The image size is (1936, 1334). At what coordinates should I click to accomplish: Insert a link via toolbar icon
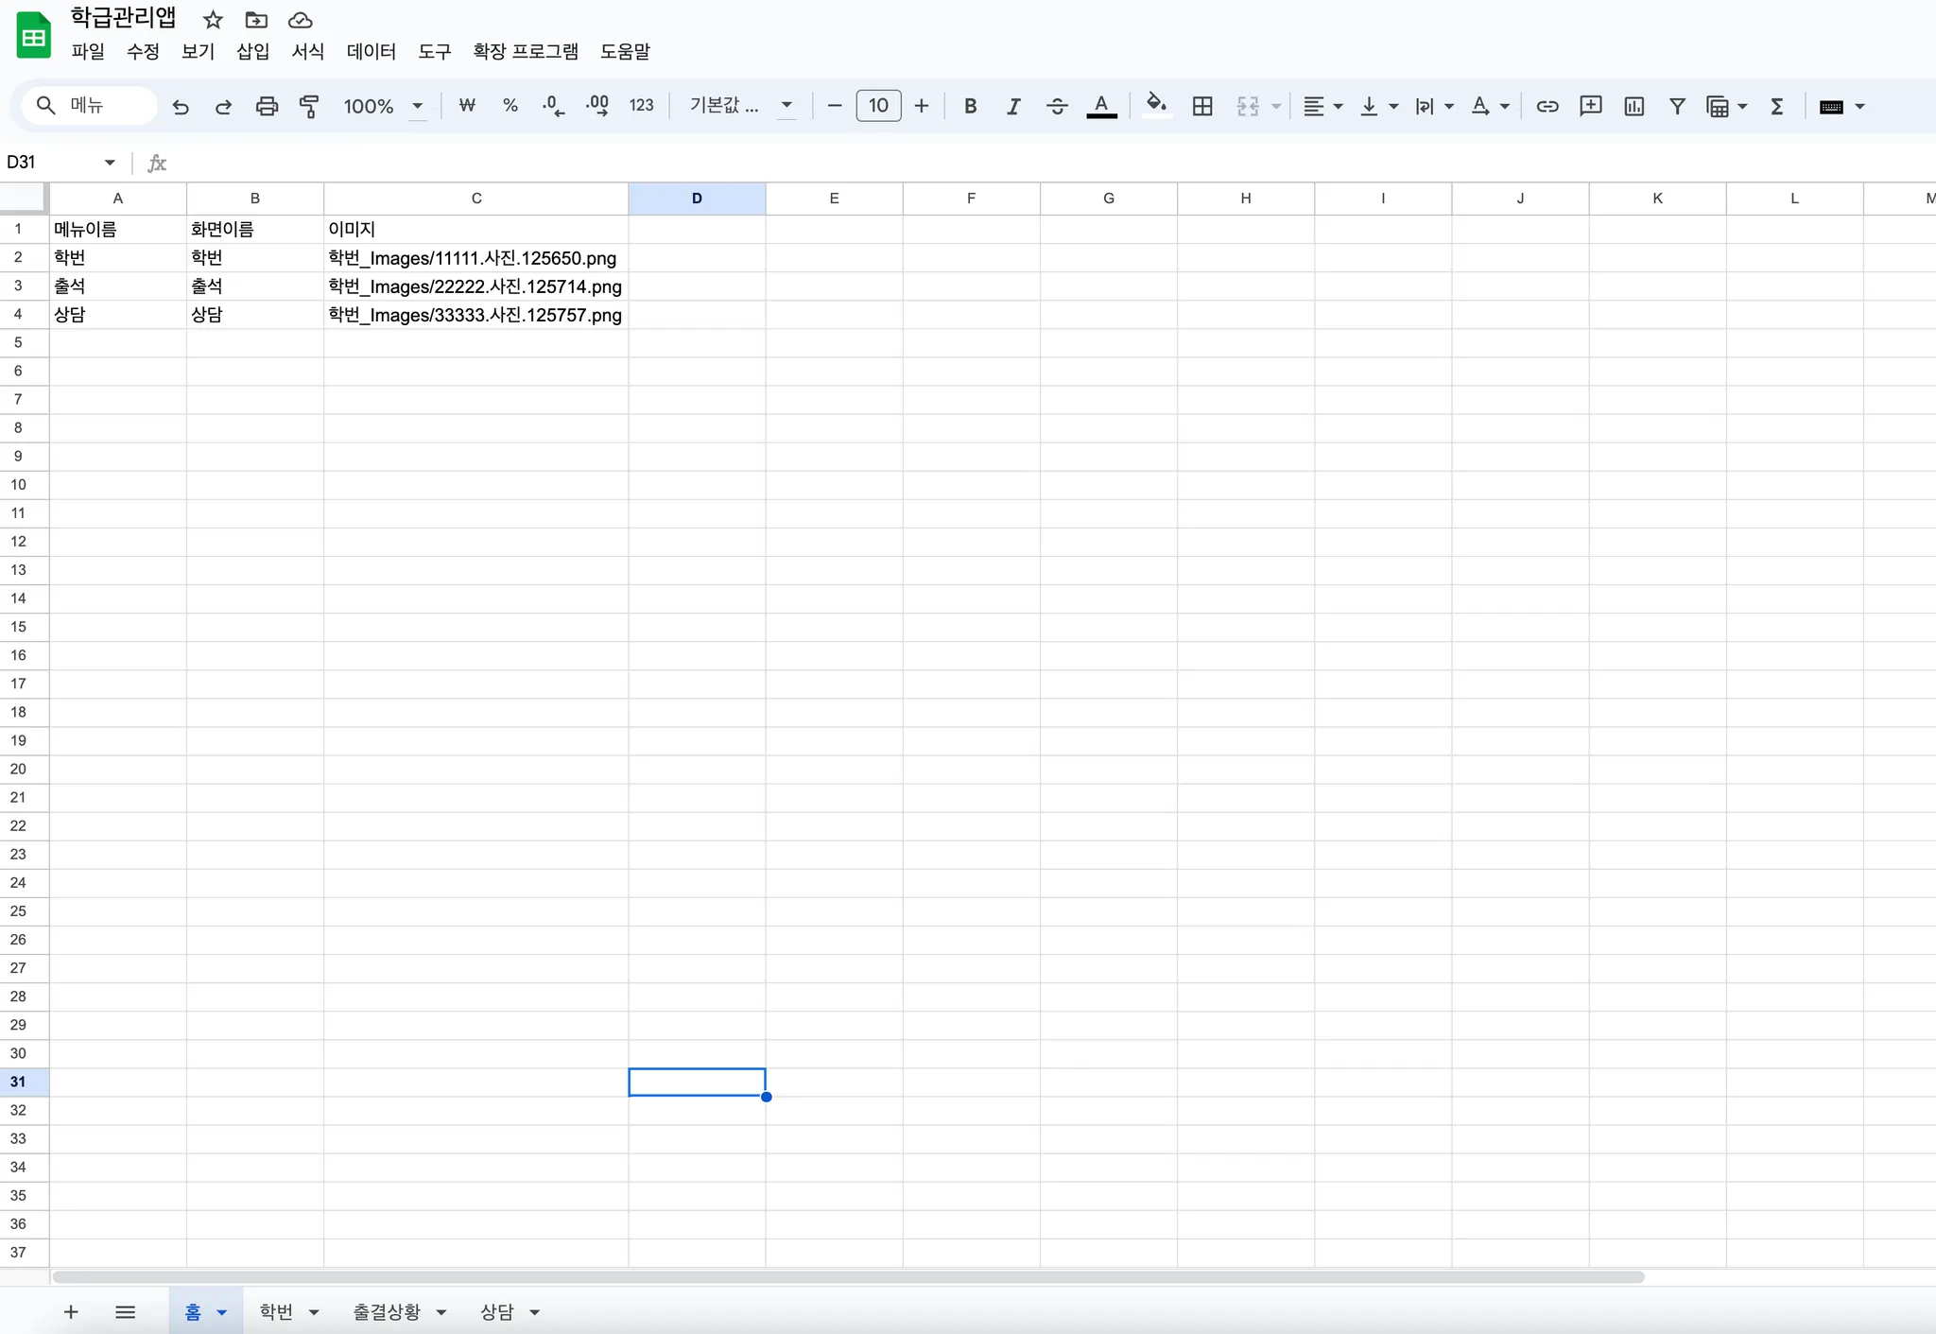pos(1547,106)
